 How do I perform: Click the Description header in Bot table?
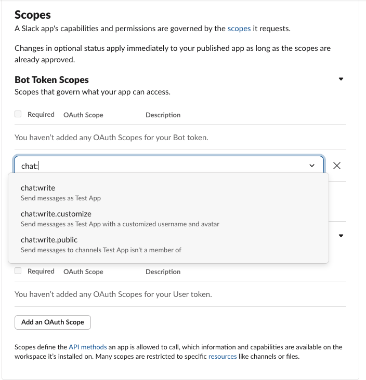(x=163, y=115)
